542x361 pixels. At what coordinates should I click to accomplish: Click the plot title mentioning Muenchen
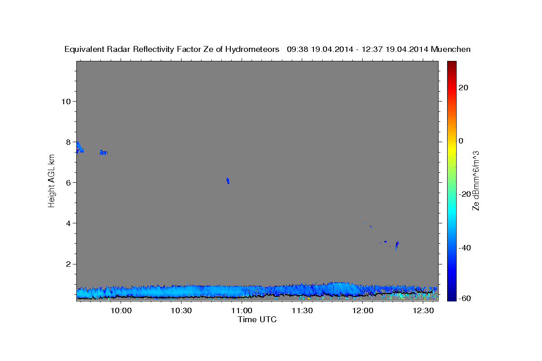click(x=267, y=49)
